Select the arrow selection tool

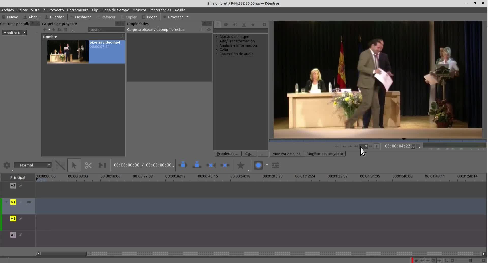click(x=74, y=165)
